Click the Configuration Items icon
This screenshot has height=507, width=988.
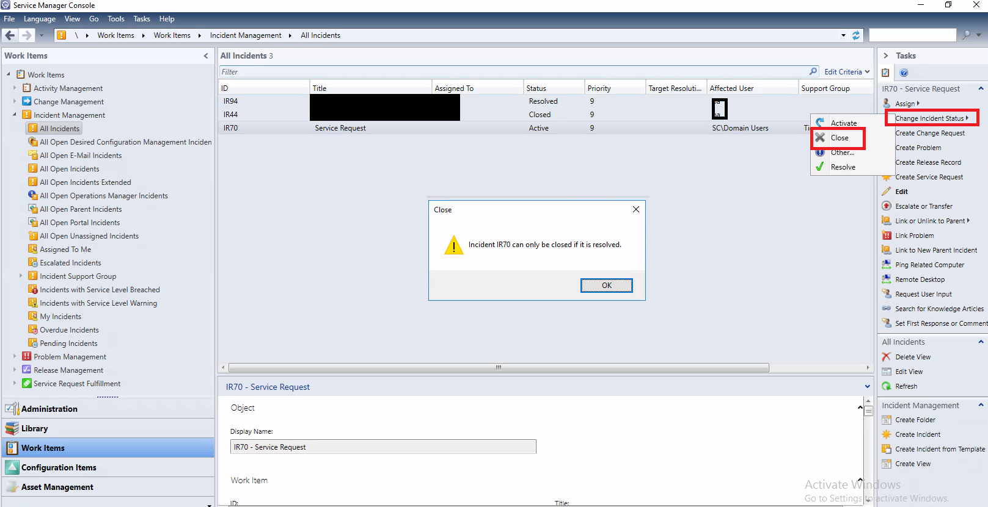click(x=12, y=467)
